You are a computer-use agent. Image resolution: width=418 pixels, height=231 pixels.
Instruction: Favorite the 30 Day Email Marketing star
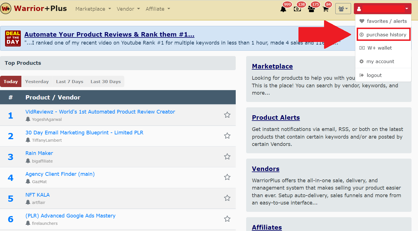pos(227,136)
